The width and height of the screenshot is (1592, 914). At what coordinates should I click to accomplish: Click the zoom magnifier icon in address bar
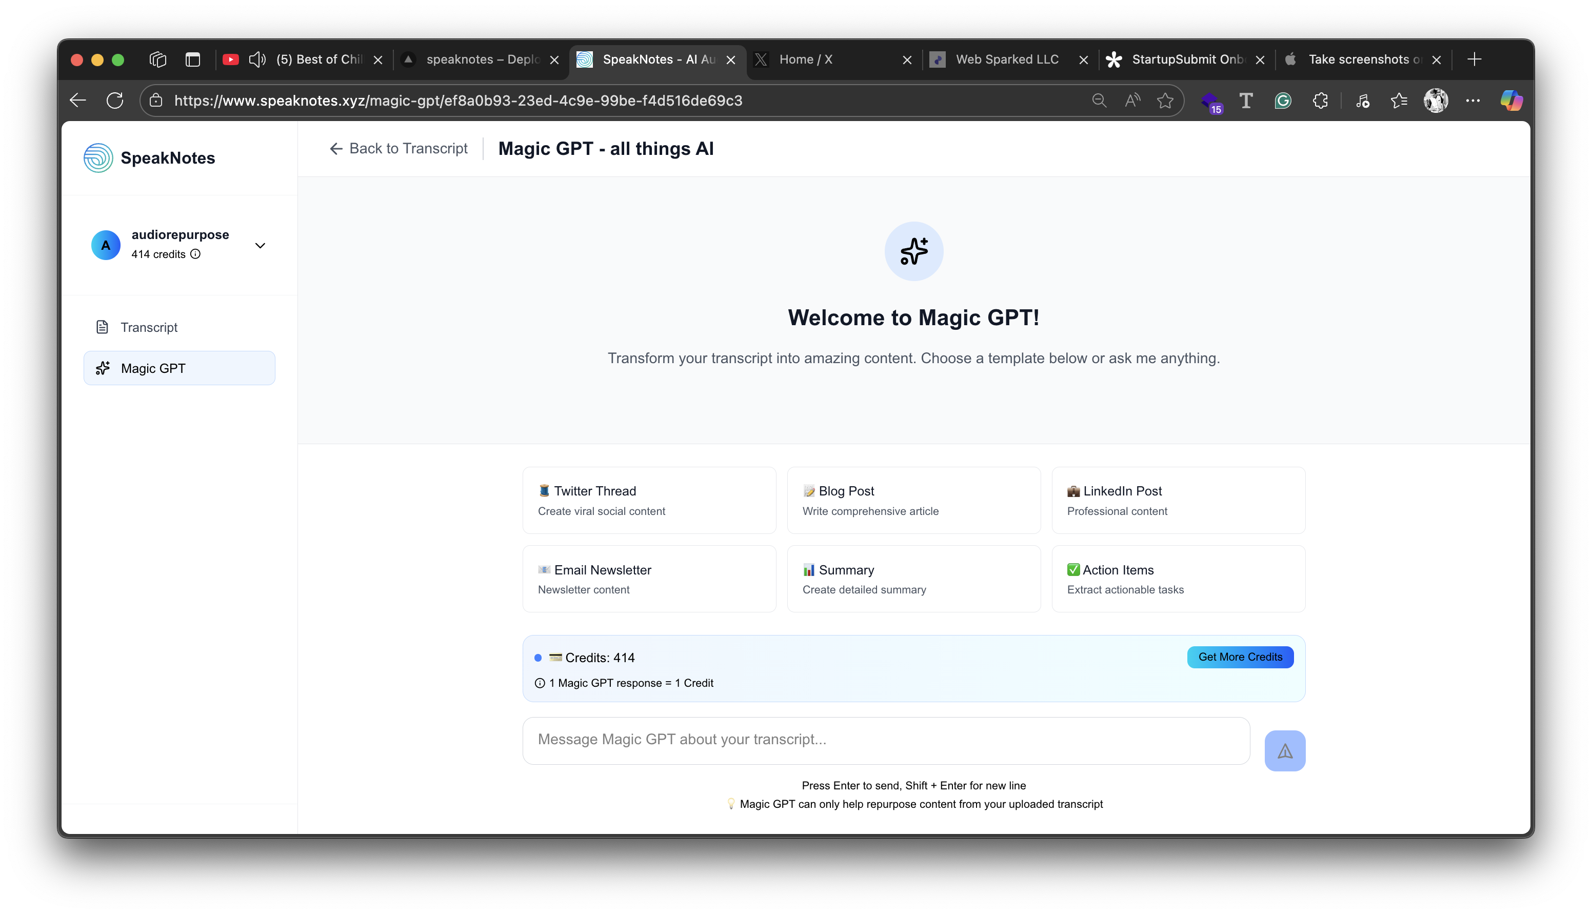click(x=1099, y=101)
